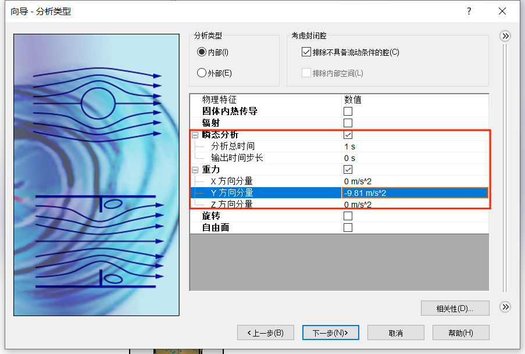Uncheck 排除不具备流动条件的腔 option

[x=305, y=52]
